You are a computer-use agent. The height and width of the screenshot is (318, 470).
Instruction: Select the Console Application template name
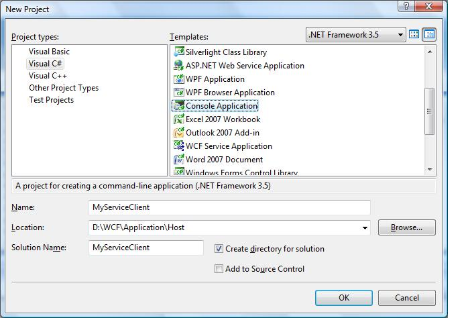[x=221, y=106]
